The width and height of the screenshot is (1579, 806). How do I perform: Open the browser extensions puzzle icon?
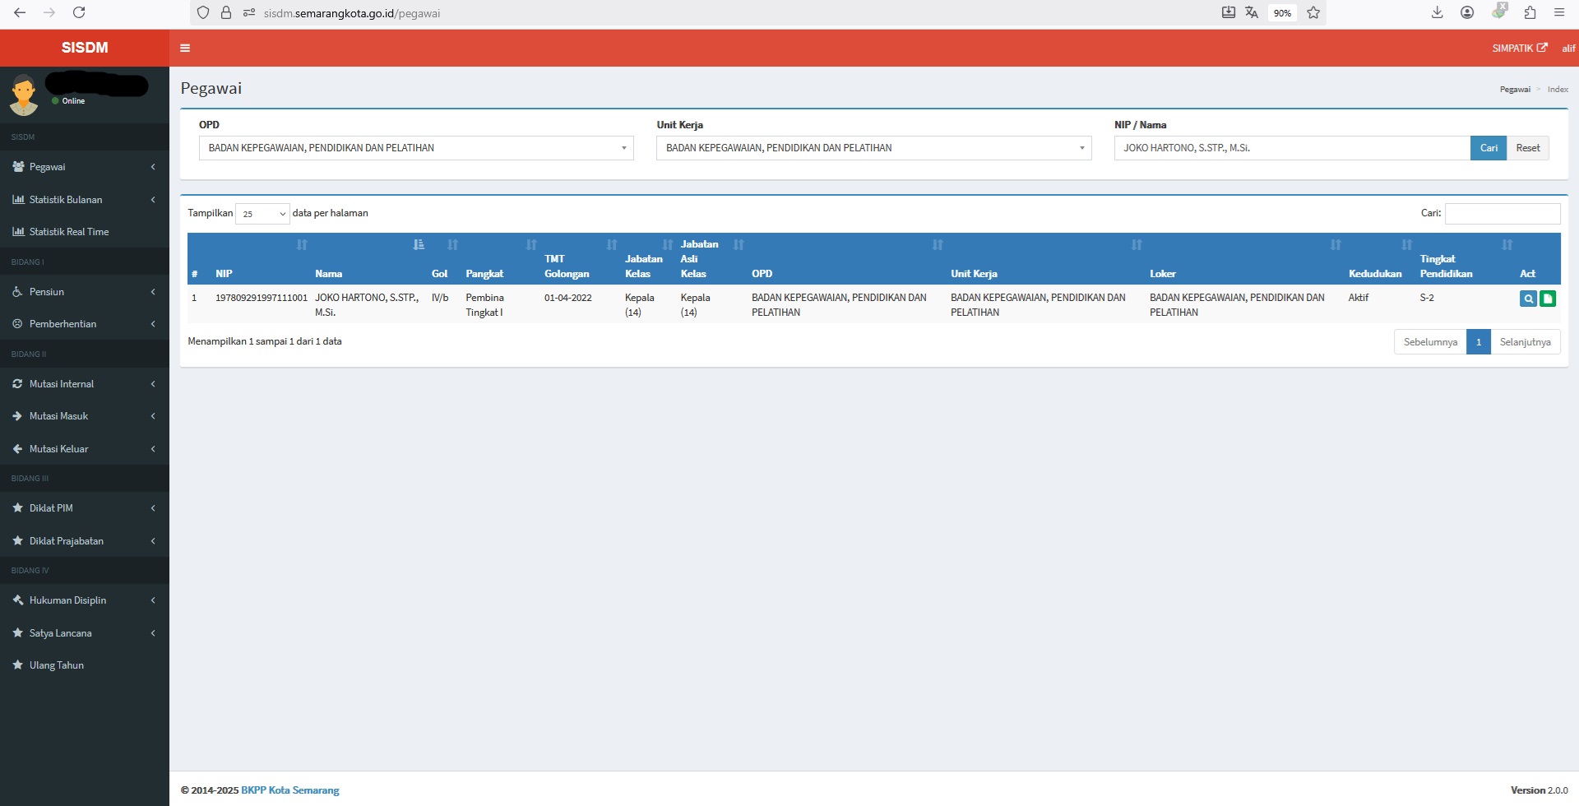coord(1530,12)
